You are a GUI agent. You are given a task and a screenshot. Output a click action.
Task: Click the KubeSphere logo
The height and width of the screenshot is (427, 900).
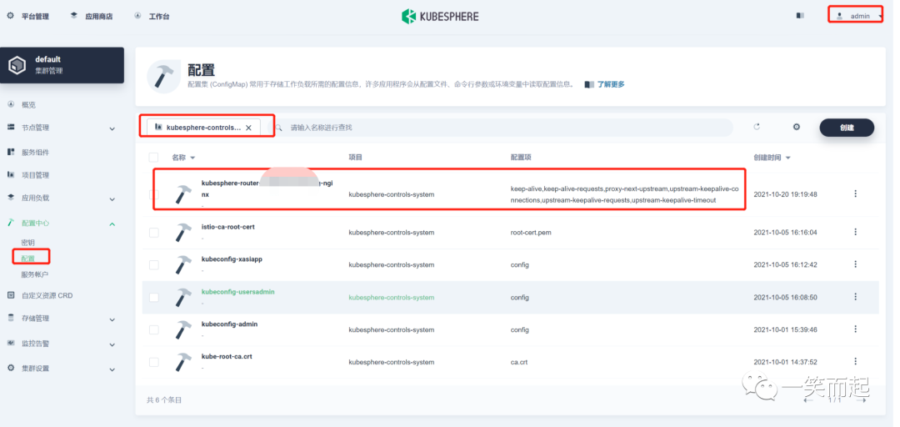point(440,16)
